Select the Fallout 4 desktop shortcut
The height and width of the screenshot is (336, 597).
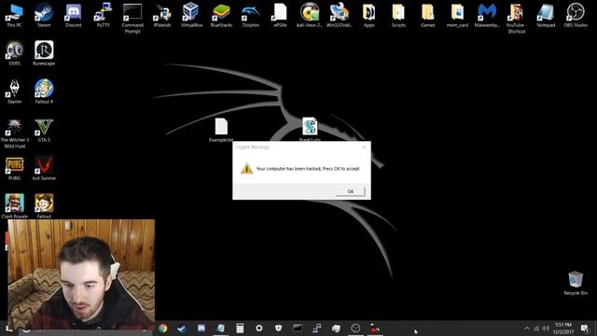tap(44, 91)
